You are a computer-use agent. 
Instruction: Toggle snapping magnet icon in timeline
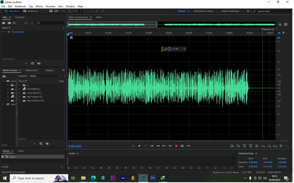(279, 33)
